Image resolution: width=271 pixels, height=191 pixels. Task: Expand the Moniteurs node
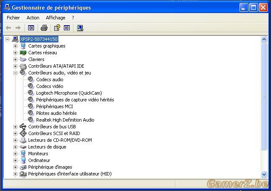[x=15, y=154]
